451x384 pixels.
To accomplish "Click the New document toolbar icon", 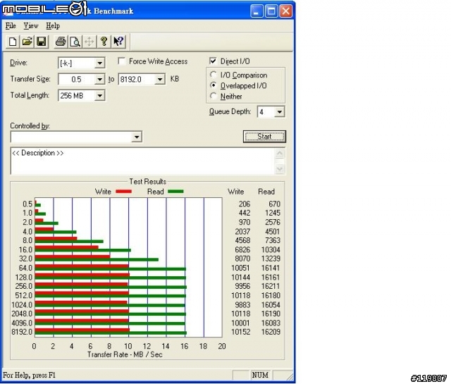I will click(x=13, y=42).
